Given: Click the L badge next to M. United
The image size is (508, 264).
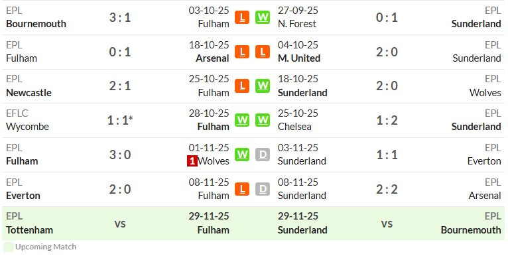Looking at the screenshot, I should click(263, 52).
